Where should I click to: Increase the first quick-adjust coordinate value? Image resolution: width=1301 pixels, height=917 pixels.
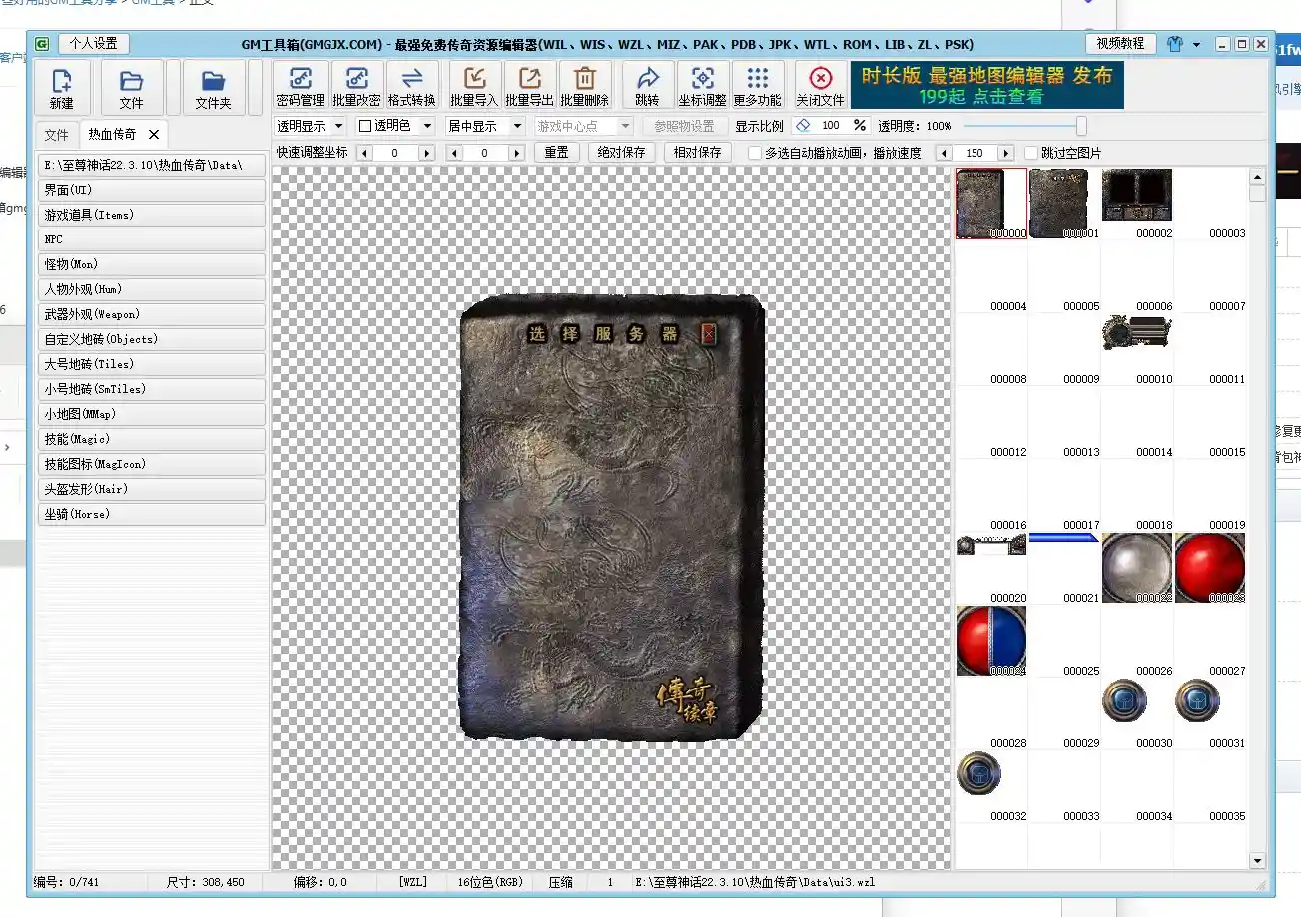point(427,153)
